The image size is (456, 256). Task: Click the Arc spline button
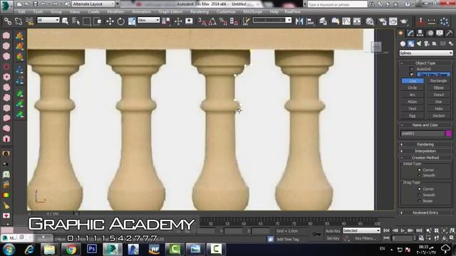point(413,95)
